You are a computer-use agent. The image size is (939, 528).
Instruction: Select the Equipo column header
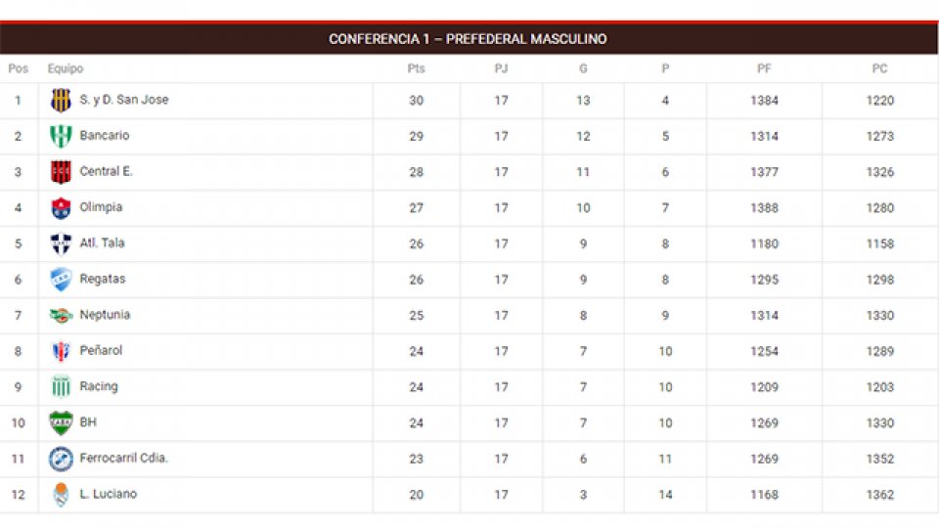[66, 69]
